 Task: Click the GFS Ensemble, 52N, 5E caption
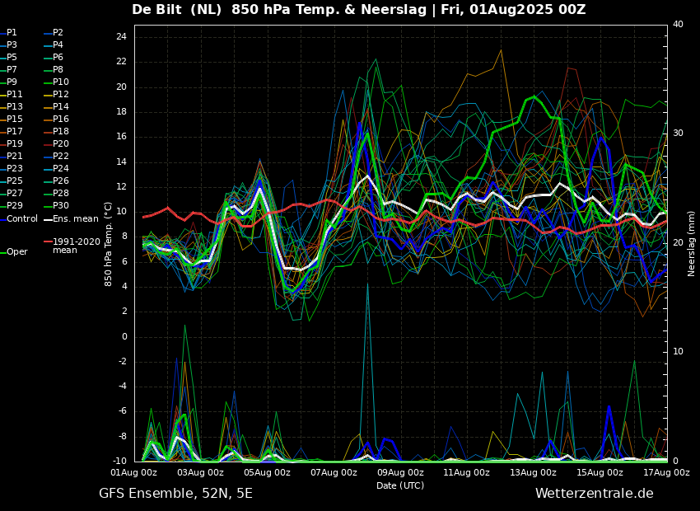[x=175, y=494]
